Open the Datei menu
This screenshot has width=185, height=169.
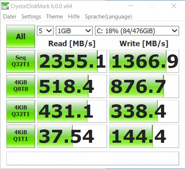[x=10, y=17]
